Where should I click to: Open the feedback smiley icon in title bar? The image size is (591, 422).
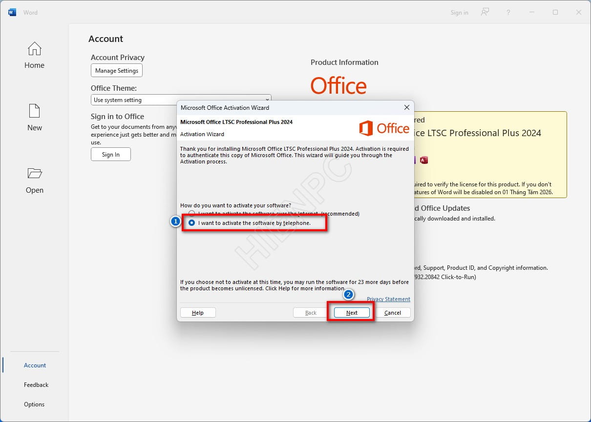click(x=485, y=12)
